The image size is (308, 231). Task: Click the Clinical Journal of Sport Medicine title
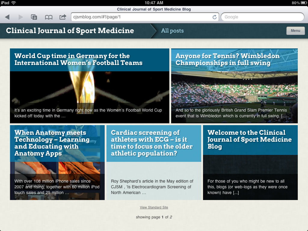click(x=70, y=31)
